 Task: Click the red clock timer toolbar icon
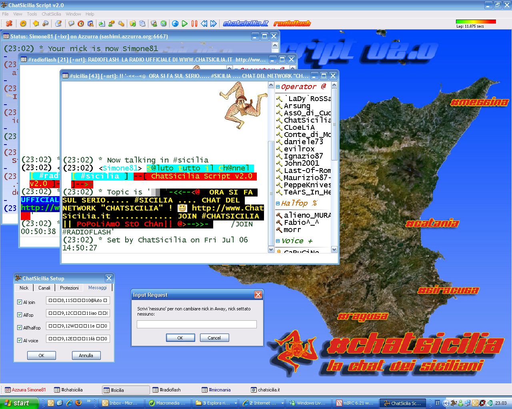click(x=81, y=24)
